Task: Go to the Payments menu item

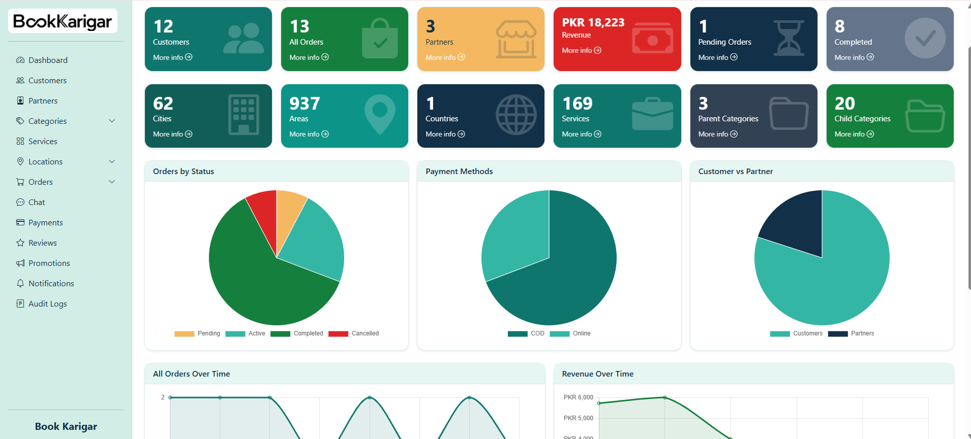Action: [x=66, y=222]
